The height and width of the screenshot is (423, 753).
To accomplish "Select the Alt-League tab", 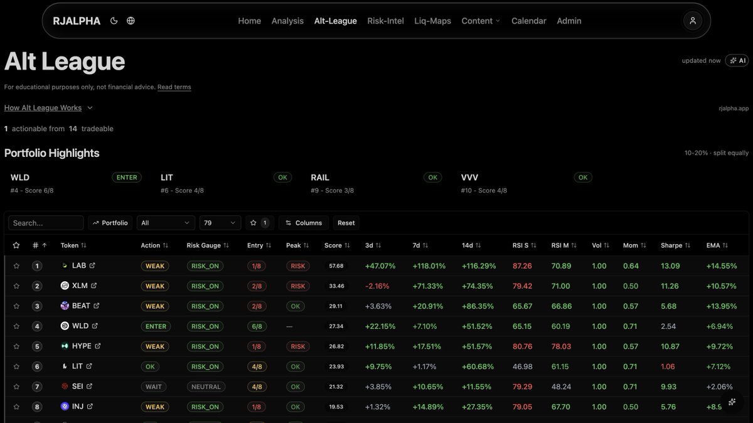I will [x=336, y=21].
